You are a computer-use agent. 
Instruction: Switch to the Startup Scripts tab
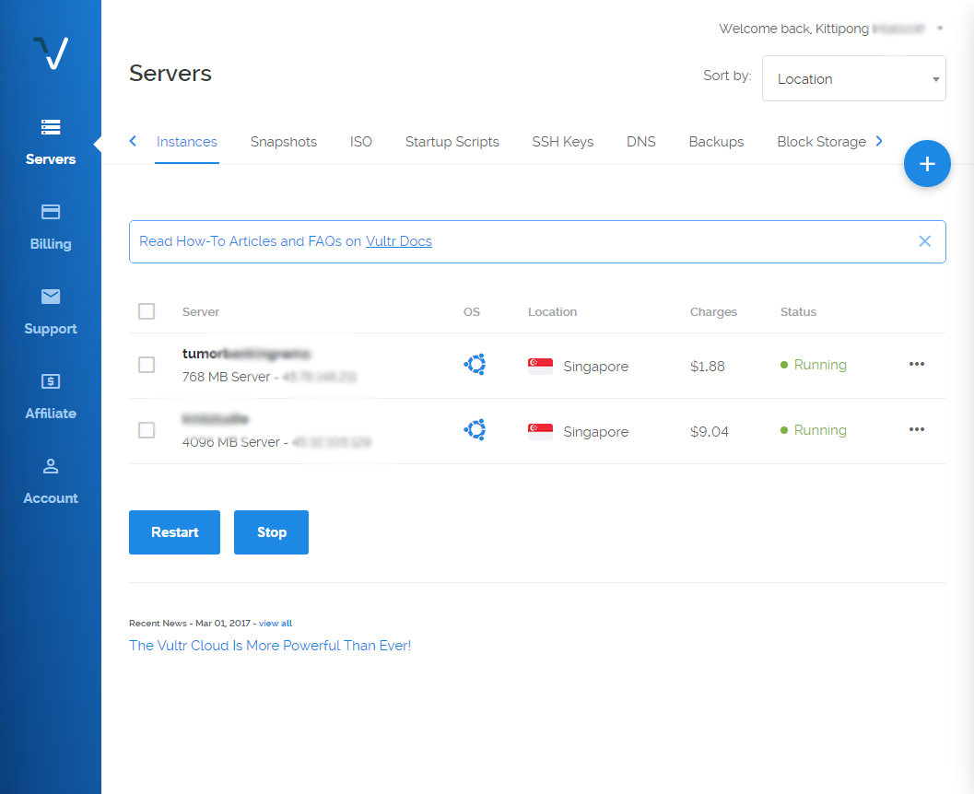[x=452, y=142]
